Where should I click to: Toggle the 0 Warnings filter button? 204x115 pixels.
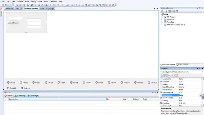[20, 96]
